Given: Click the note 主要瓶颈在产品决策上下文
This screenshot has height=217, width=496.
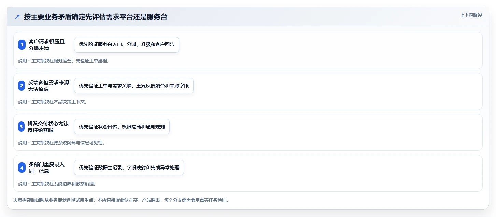Looking at the screenshot, I should [x=53, y=102].
